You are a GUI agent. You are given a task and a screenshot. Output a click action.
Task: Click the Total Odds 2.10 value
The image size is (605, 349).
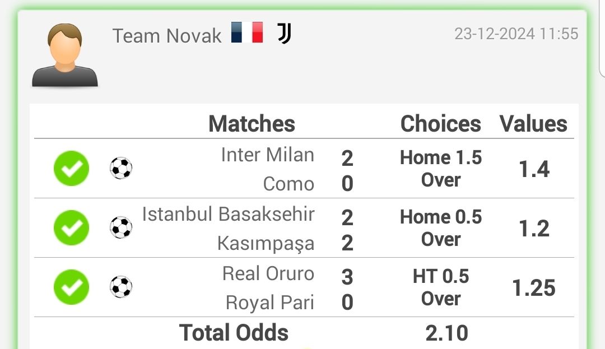447,333
